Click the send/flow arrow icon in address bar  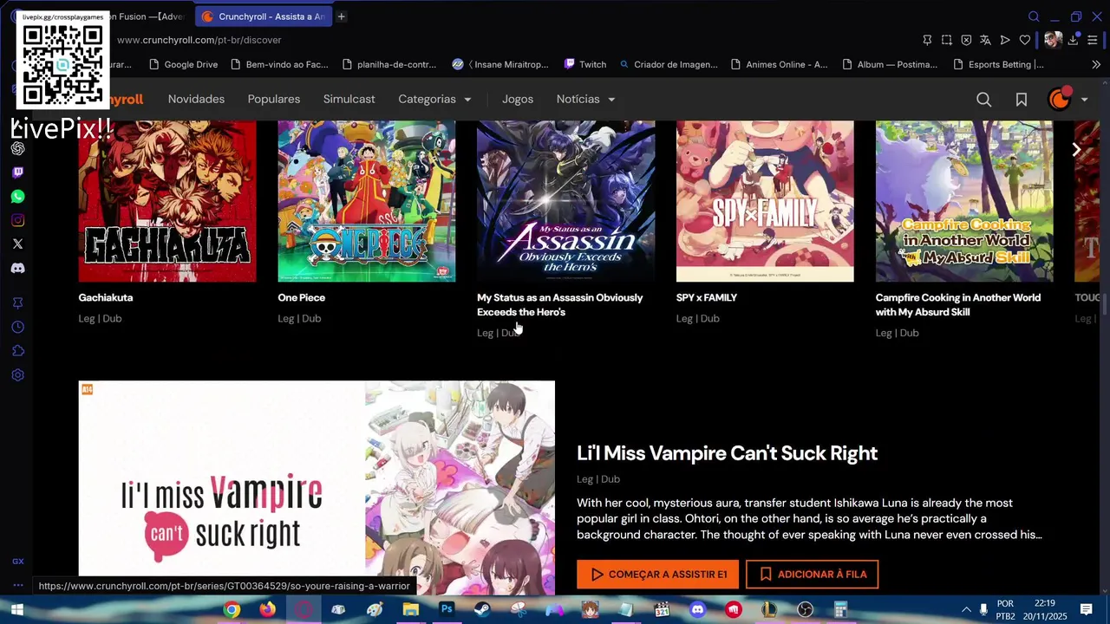pos(1005,40)
